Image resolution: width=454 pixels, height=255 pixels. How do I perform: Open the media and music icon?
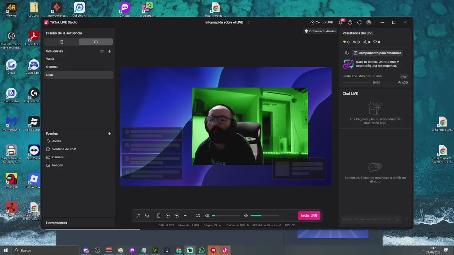(x=147, y=216)
